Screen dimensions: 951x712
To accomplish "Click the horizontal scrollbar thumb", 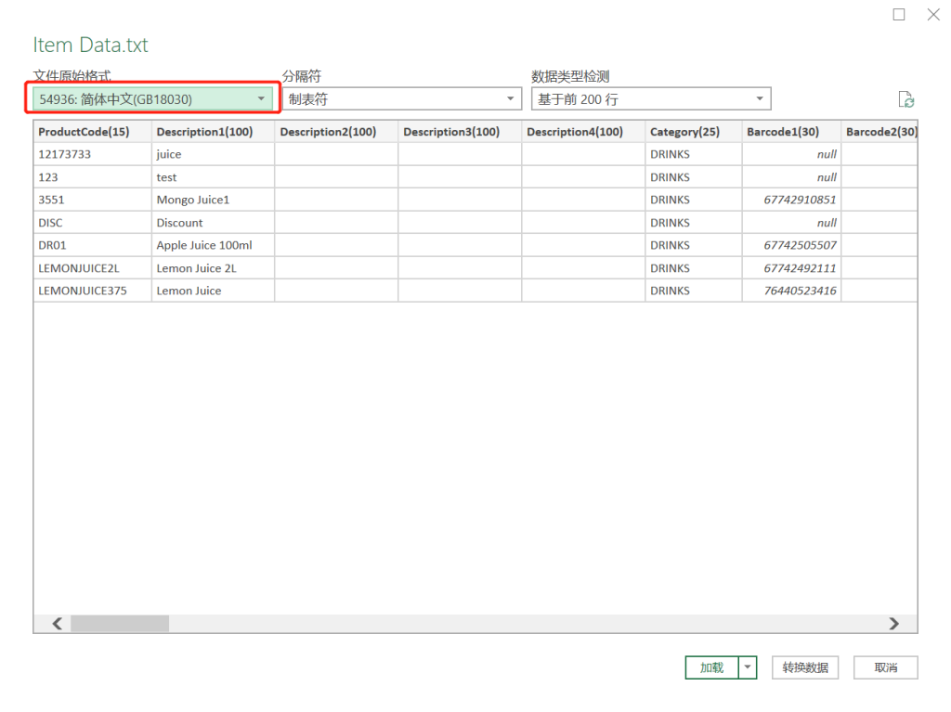I will click(x=120, y=624).
